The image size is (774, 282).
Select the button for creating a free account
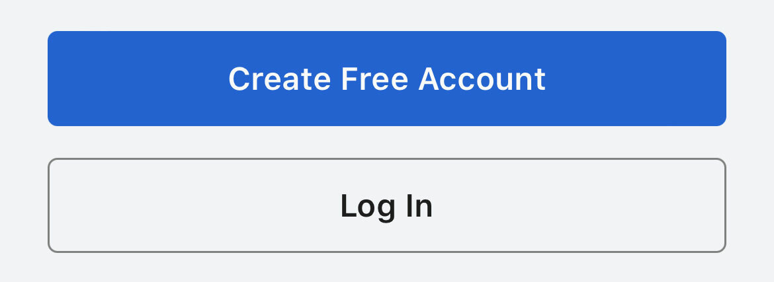[386, 79]
